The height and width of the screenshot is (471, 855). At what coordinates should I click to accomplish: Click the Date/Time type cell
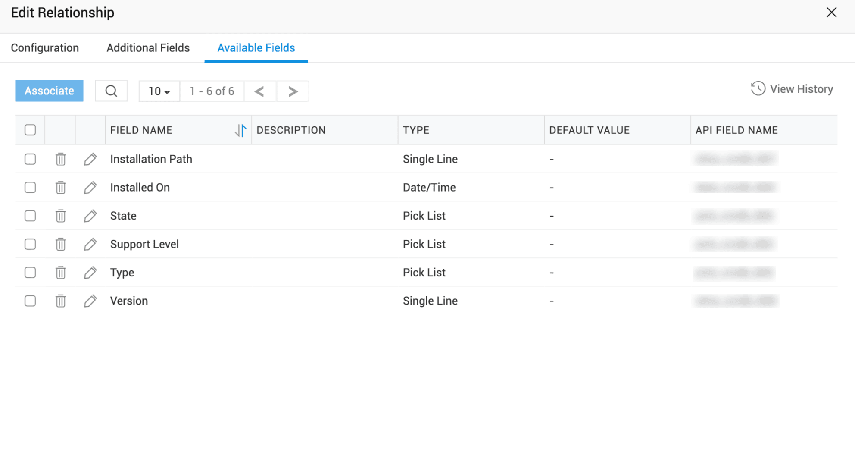(x=429, y=188)
